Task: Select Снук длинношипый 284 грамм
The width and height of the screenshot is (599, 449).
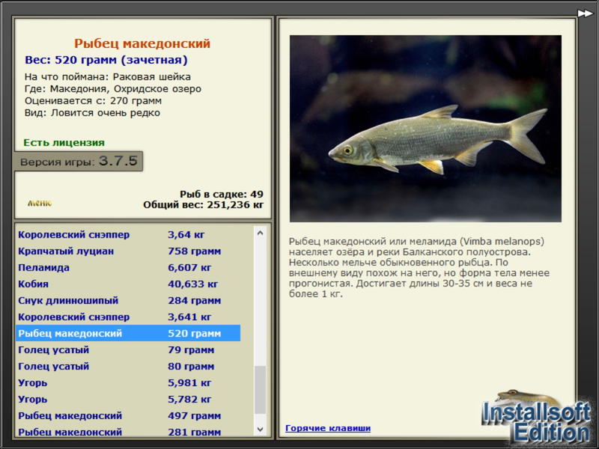Action: click(x=128, y=300)
